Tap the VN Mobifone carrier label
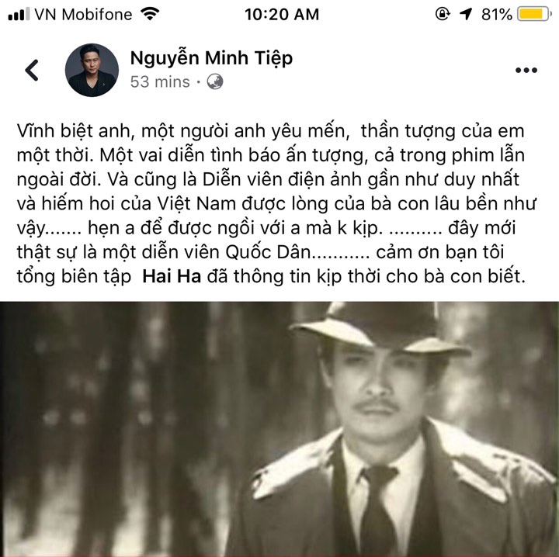The image size is (559, 557). (83, 15)
